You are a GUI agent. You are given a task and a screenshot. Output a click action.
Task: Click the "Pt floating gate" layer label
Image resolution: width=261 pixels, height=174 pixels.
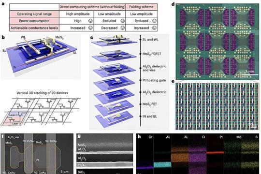(x=154, y=80)
